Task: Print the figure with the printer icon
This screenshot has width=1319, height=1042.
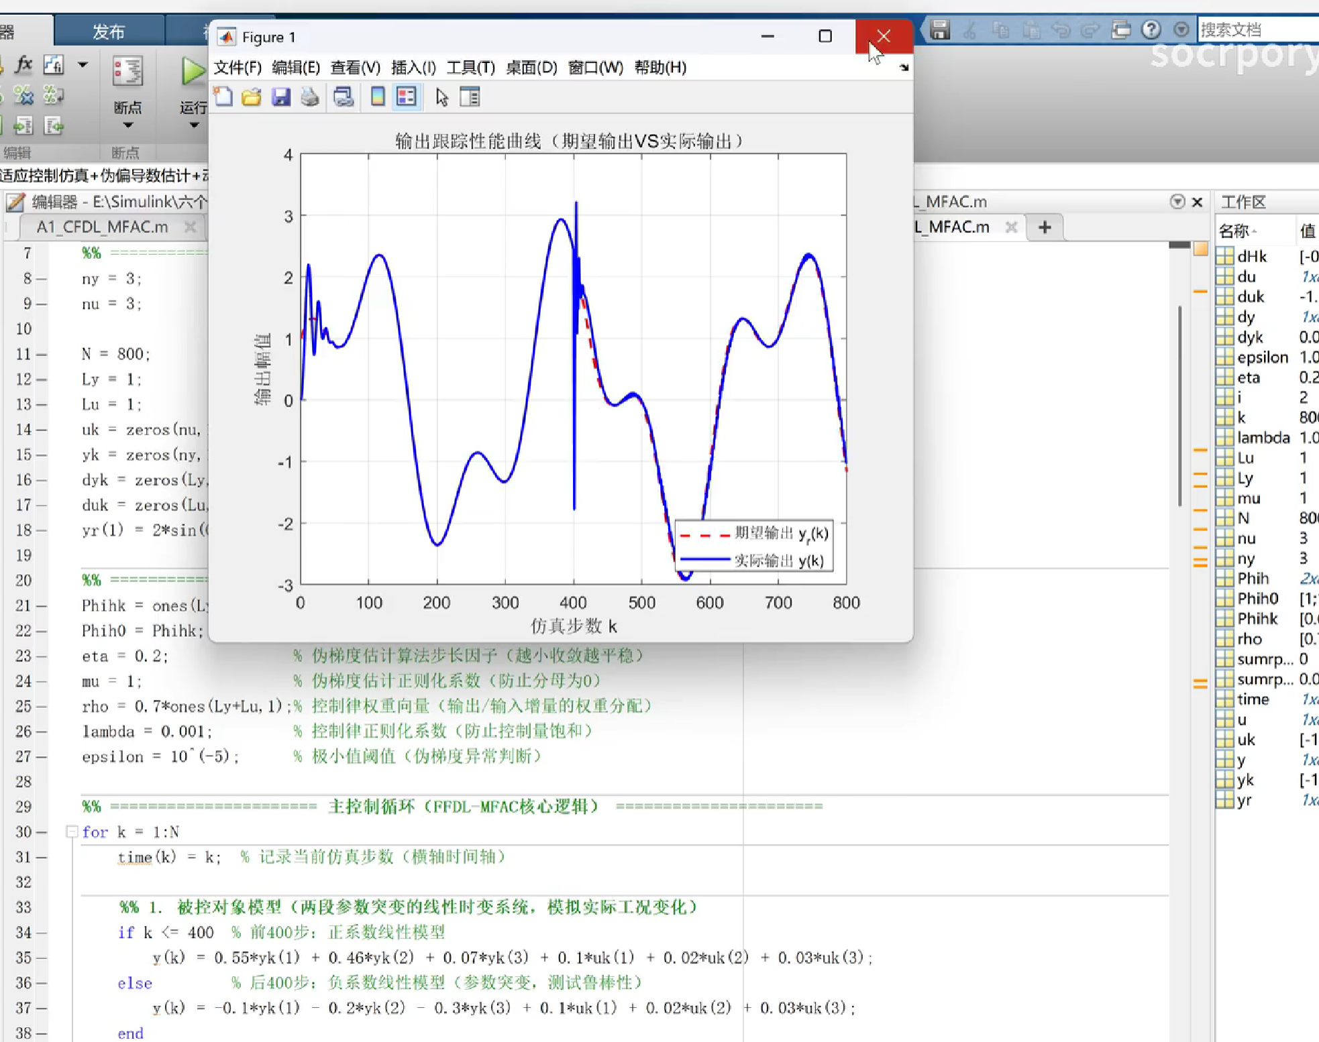Action: [x=309, y=97]
